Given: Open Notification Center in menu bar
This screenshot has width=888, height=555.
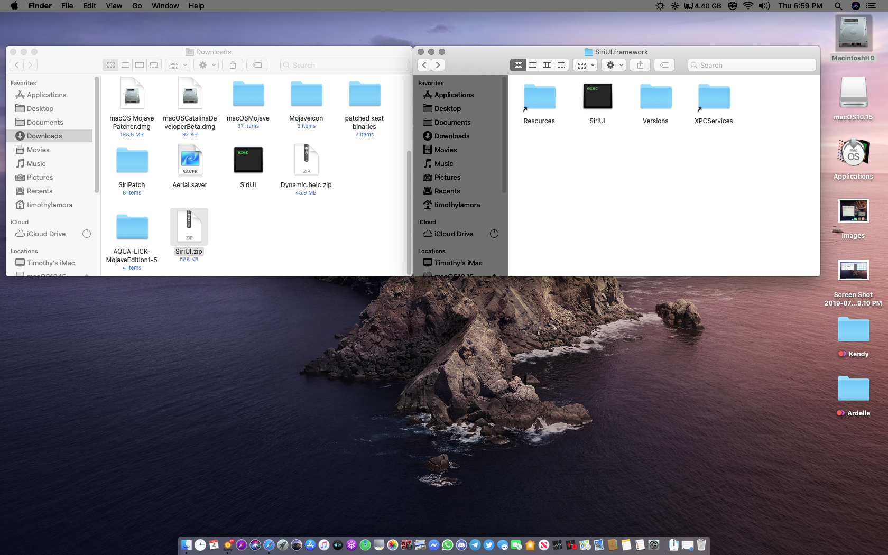Looking at the screenshot, I should (871, 6).
